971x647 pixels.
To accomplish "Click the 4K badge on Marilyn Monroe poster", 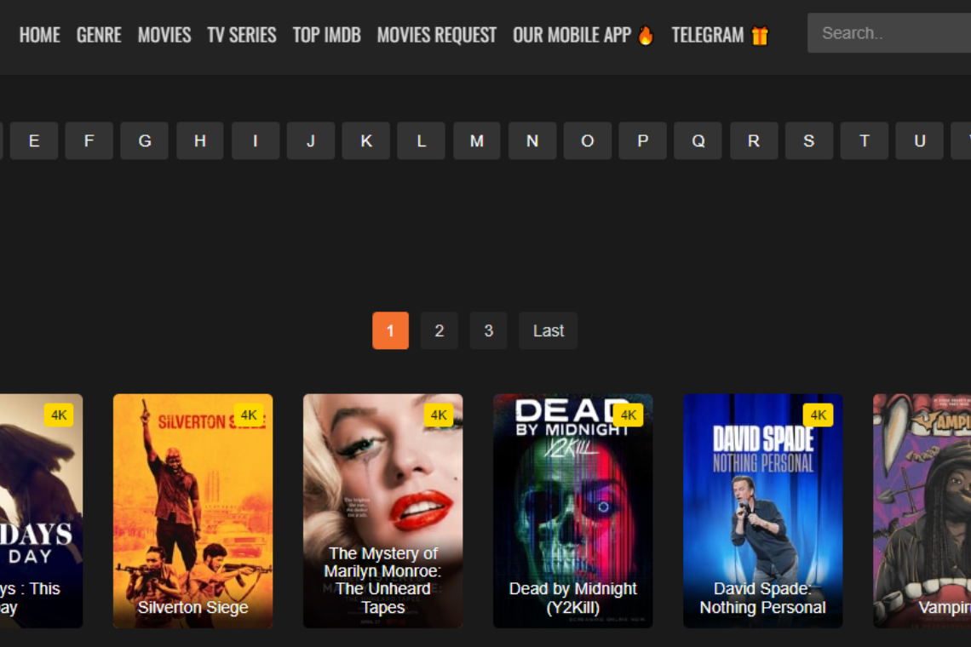I will point(439,415).
